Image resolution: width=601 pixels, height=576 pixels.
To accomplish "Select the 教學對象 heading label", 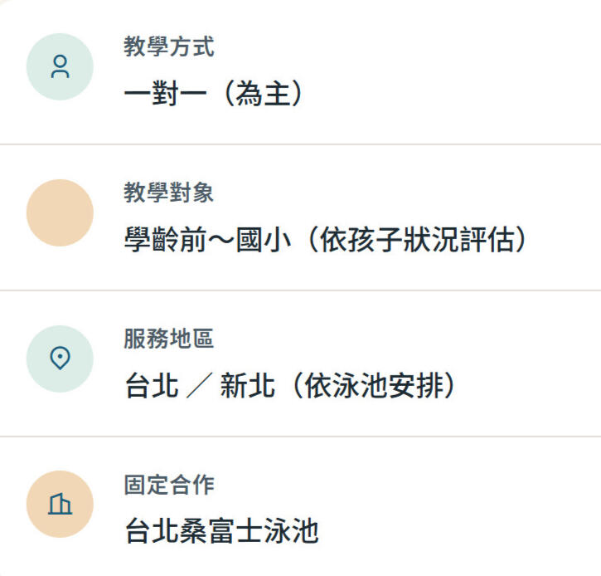I will (x=169, y=193).
